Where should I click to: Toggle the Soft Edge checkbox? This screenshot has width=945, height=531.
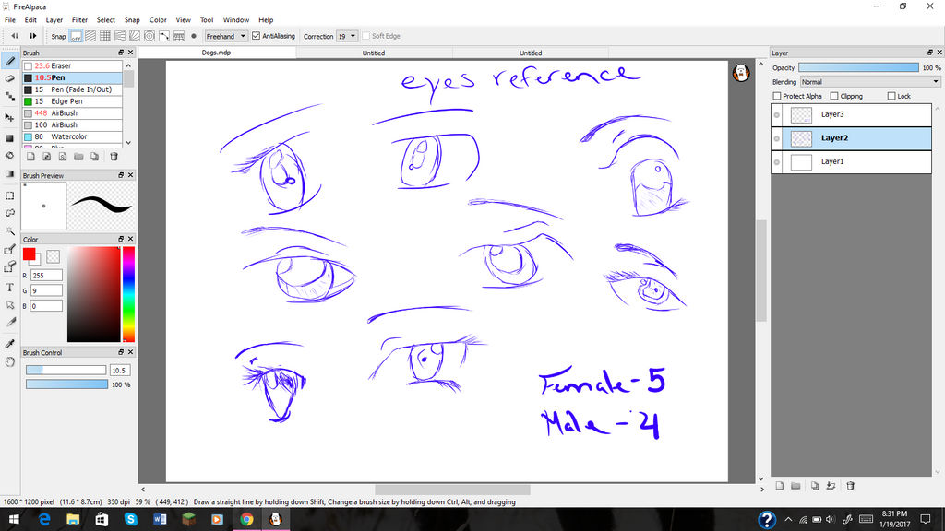pyautogui.click(x=365, y=36)
